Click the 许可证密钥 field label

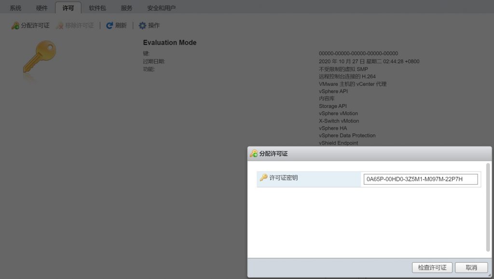[x=284, y=178]
